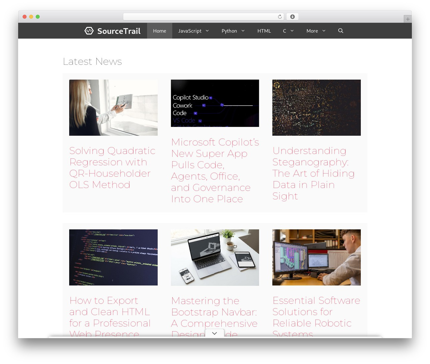Click the SourceTrail logo icon

89,31
